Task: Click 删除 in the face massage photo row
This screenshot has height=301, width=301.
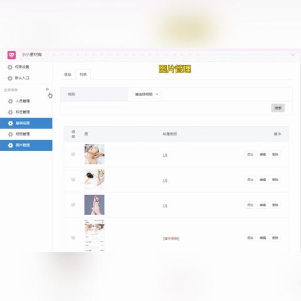Action: [x=275, y=154]
